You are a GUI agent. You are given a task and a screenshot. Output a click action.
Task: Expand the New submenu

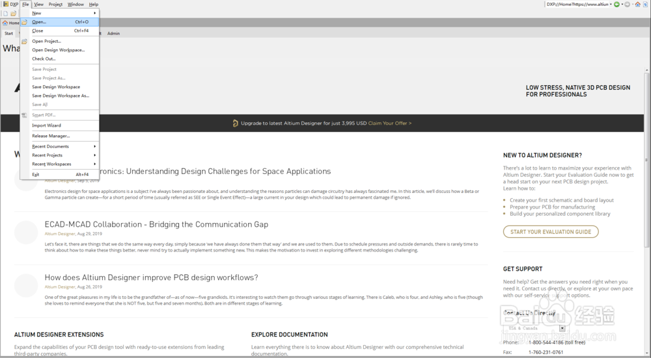[59, 13]
